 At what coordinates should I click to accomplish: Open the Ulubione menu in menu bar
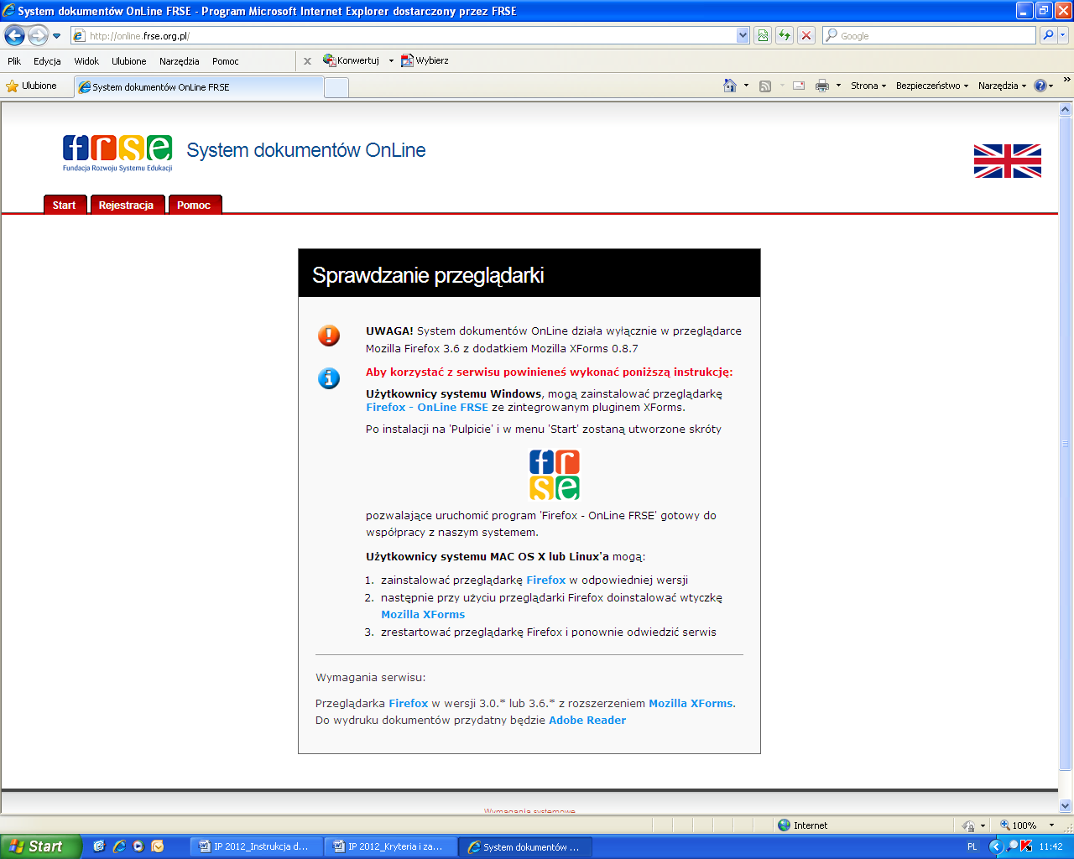[x=129, y=61]
